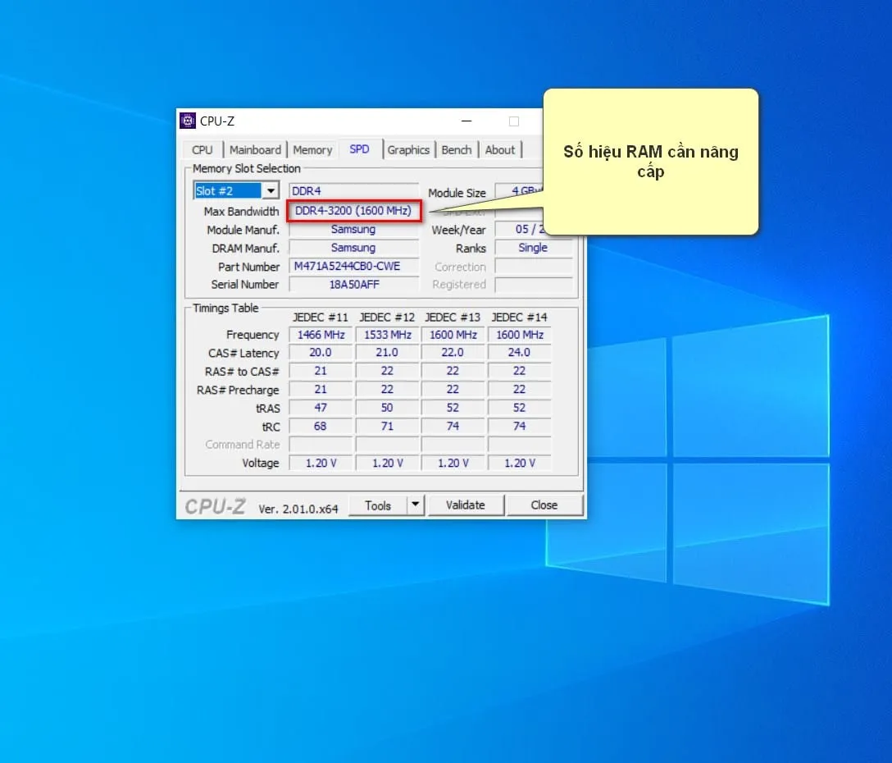Click the Validate button
The height and width of the screenshot is (763, 892).
[x=465, y=505]
